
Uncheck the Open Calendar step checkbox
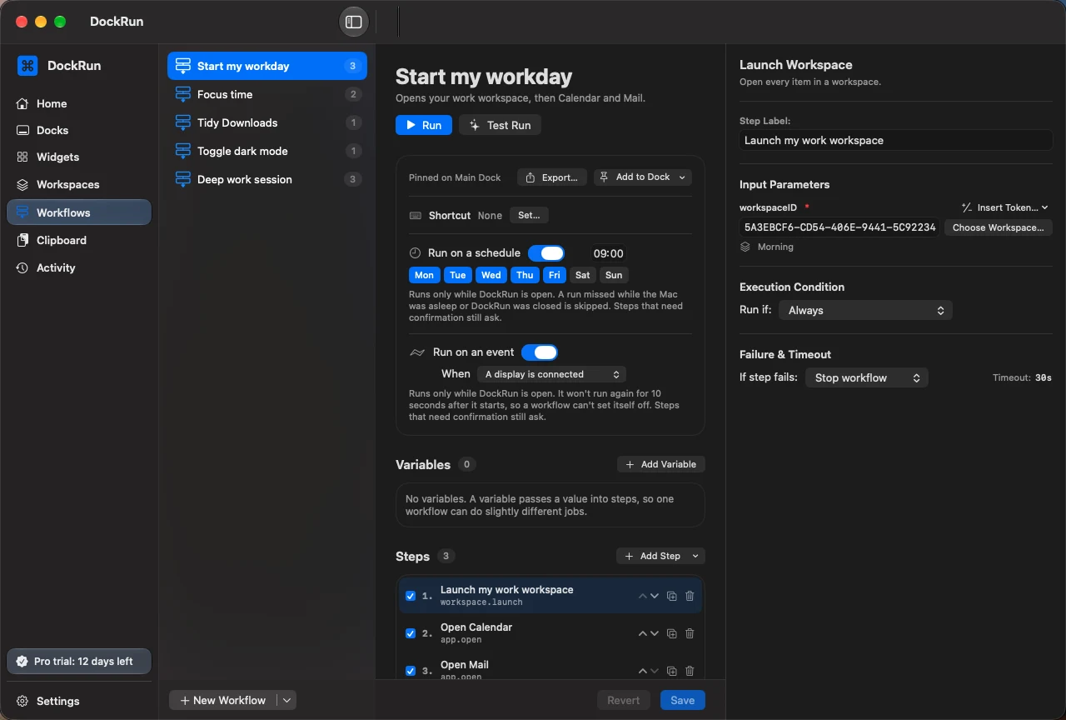coord(411,633)
